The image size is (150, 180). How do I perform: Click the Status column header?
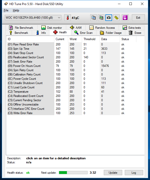(x=128, y=39)
